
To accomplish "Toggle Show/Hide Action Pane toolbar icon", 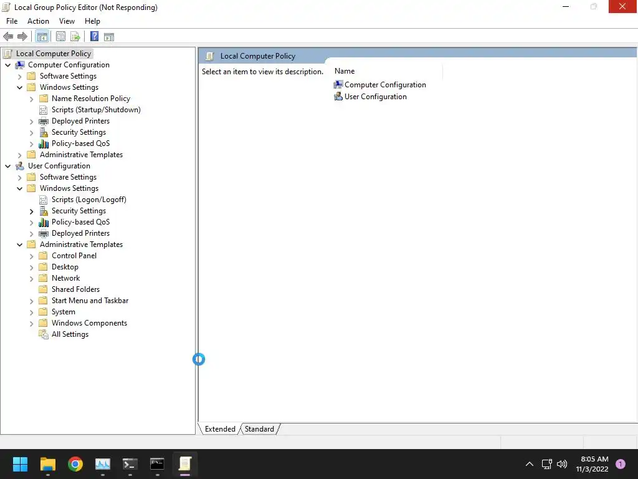I will tap(109, 37).
